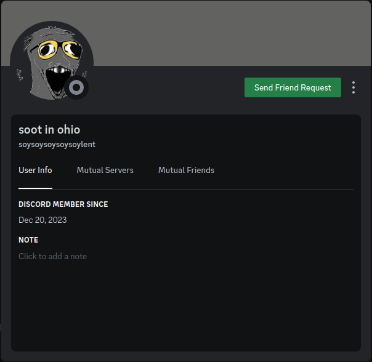Click the "Note" section heading
The width and height of the screenshot is (372, 362).
click(28, 240)
